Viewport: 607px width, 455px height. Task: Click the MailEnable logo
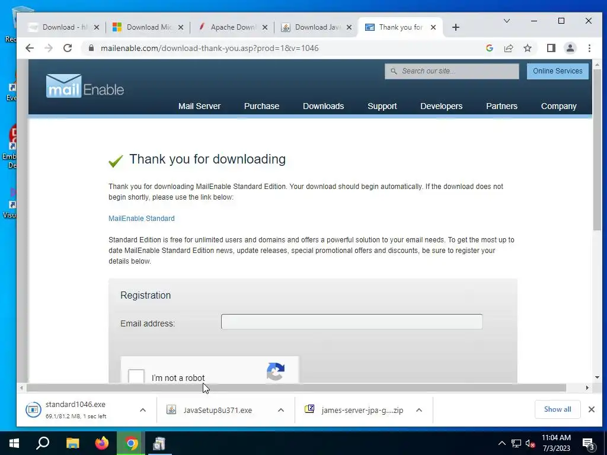click(85, 86)
